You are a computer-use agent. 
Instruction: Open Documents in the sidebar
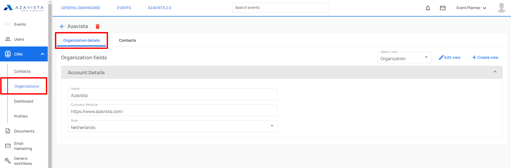[x=24, y=131]
